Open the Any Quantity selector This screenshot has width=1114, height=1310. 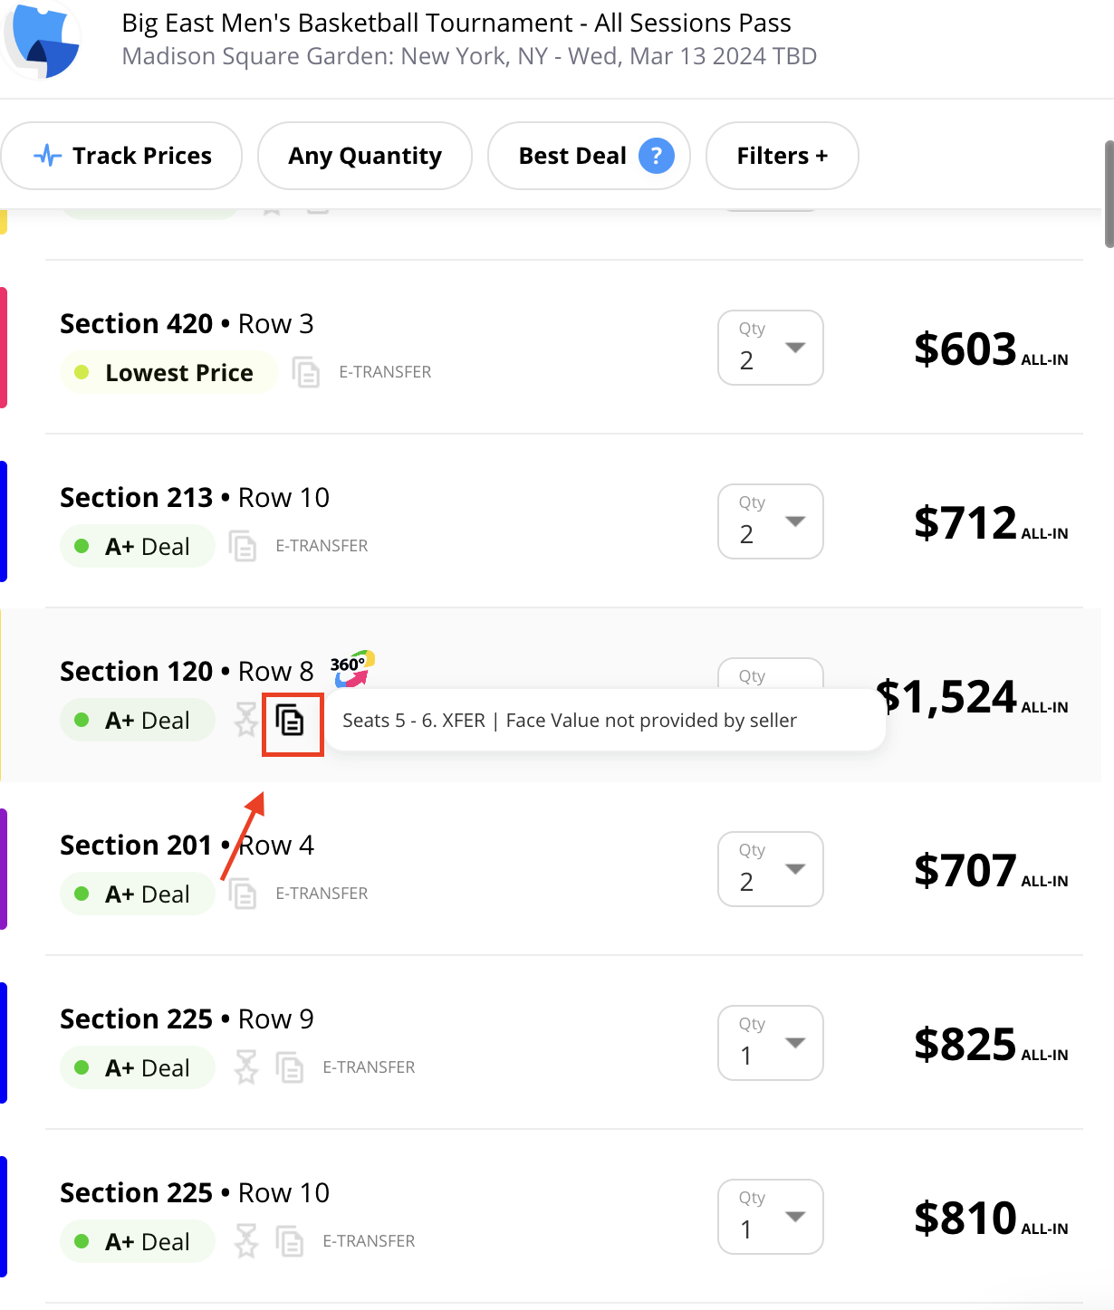tap(365, 156)
